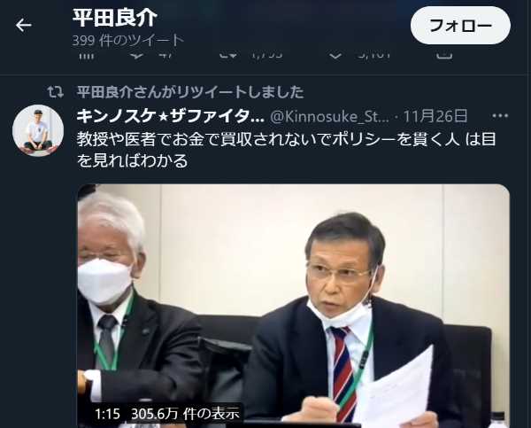
Task: Click the 1:15 video duration label
Action: (107, 414)
